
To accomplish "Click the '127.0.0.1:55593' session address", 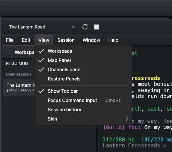I will [x=19, y=91].
